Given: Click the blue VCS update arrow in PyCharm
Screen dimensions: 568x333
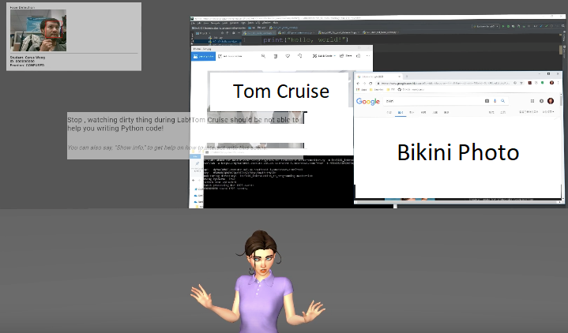Looking at the screenshot, I should tap(541, 26).
